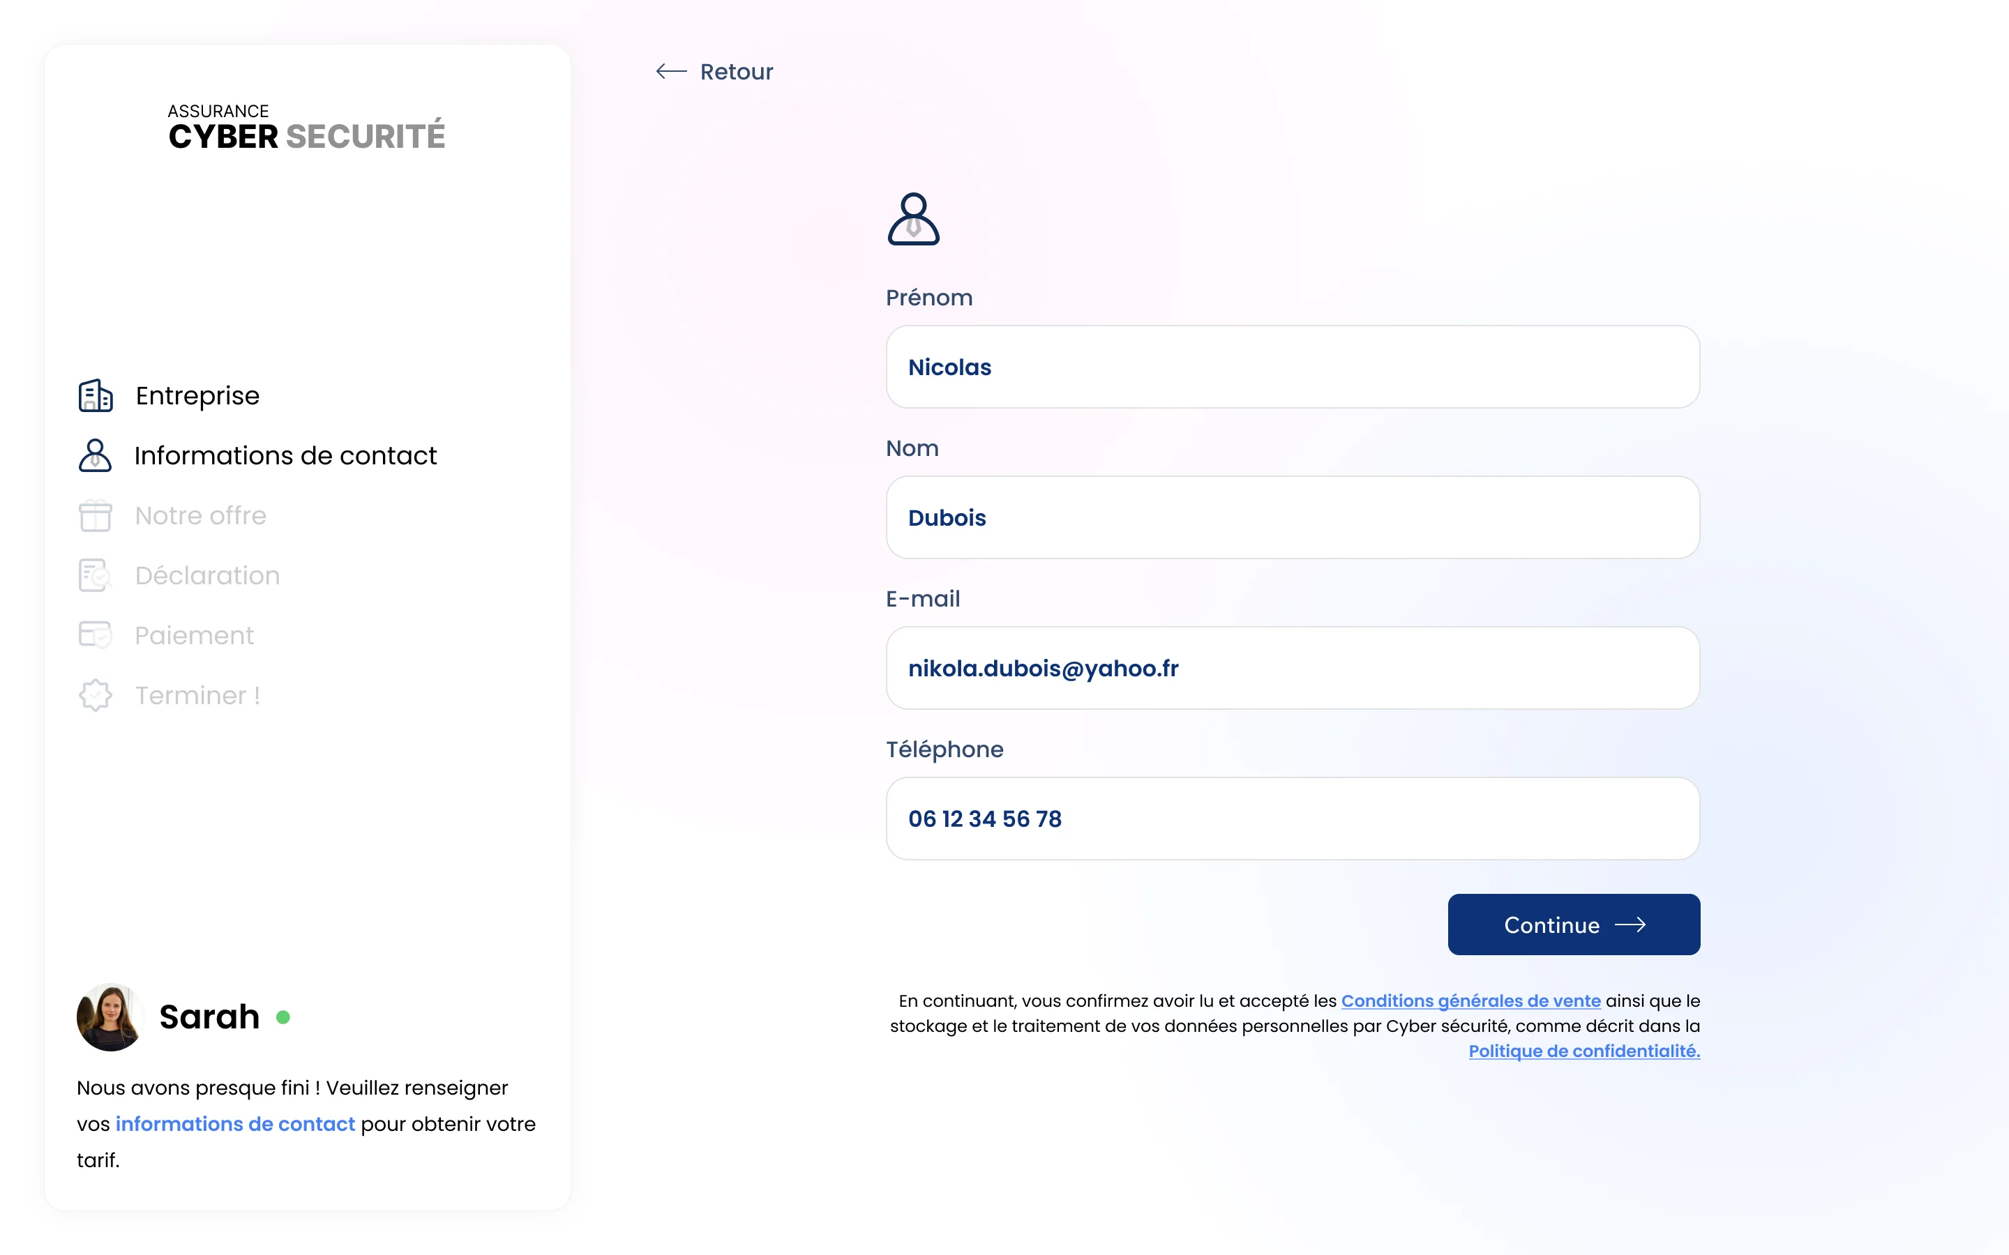Open the Conditions générales de vente link

click(1471, 1001)
